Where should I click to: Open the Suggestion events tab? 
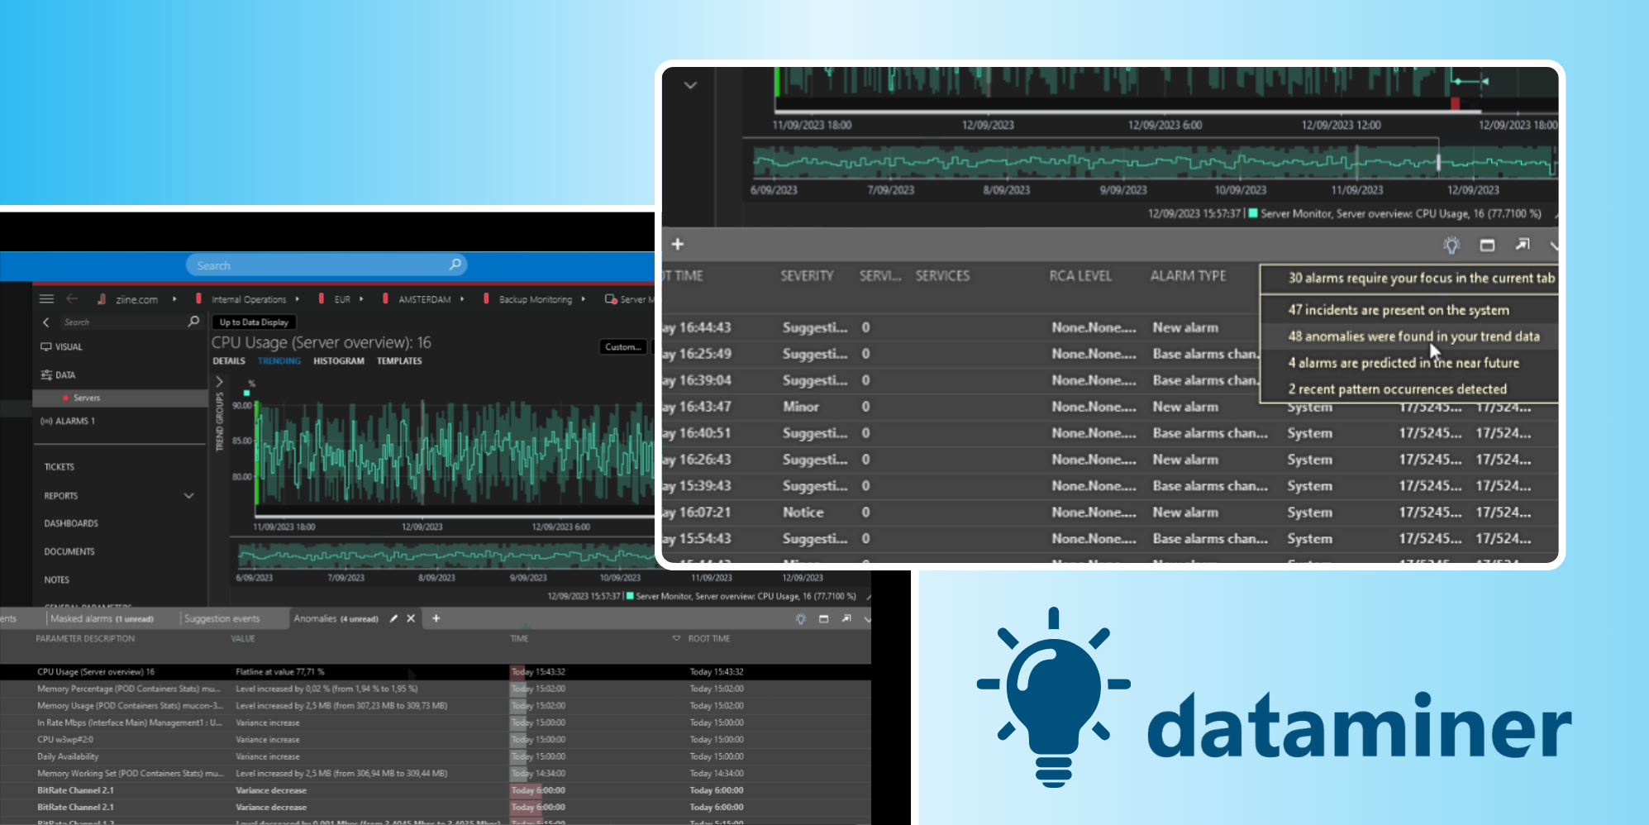point(222,618)
